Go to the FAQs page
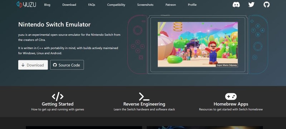This screenshot has height=129, width=286. pyautogui.click(x=92, y=5)
